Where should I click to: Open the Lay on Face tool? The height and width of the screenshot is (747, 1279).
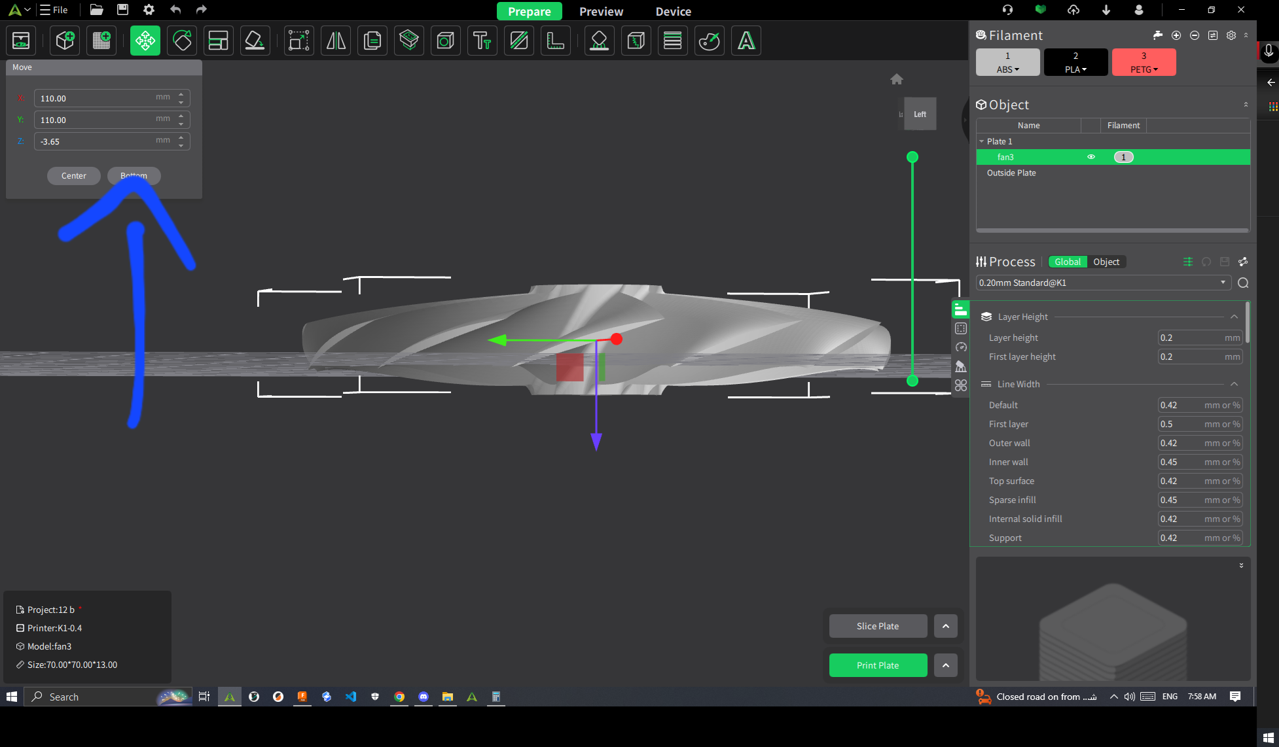[255, 41]
